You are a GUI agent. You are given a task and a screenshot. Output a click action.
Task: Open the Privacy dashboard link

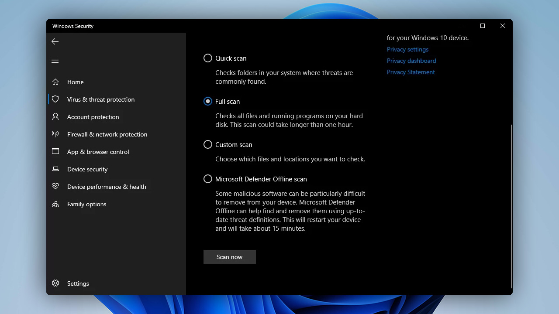(411, 61)
